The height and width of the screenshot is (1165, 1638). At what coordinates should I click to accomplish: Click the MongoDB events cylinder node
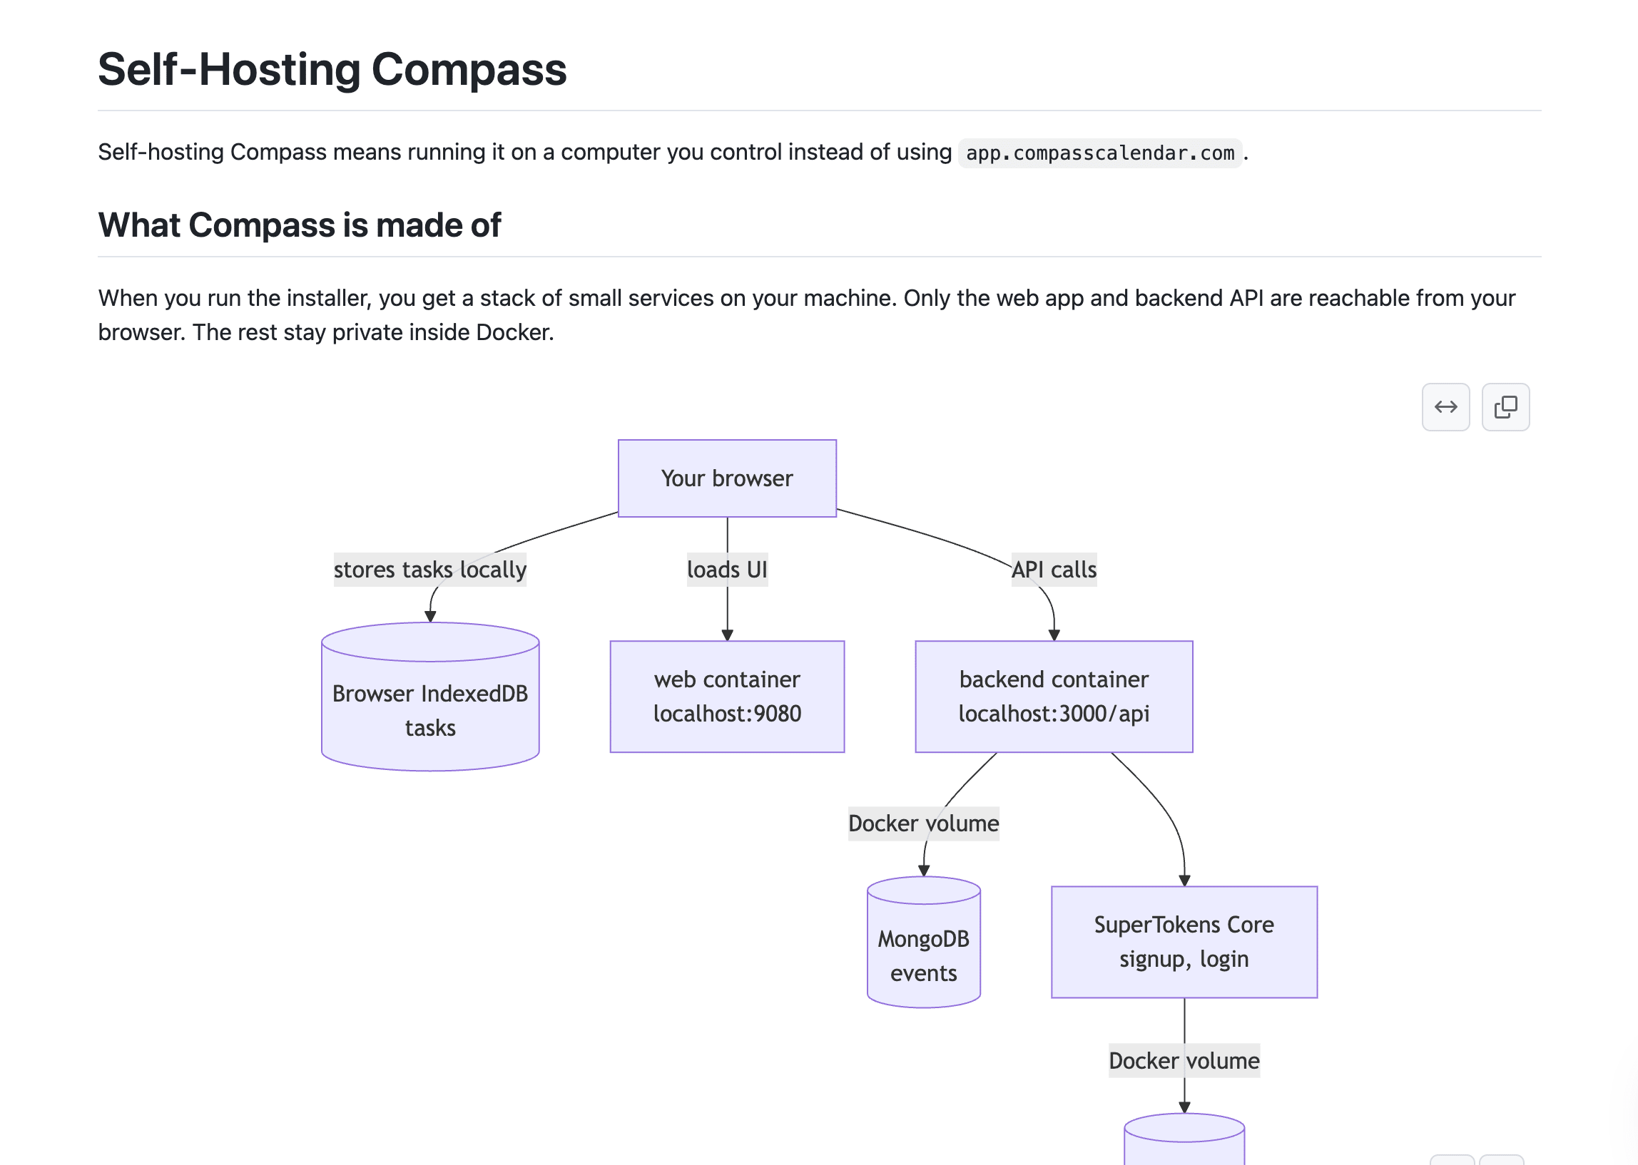pyautogui.click(x=923, y=942)
